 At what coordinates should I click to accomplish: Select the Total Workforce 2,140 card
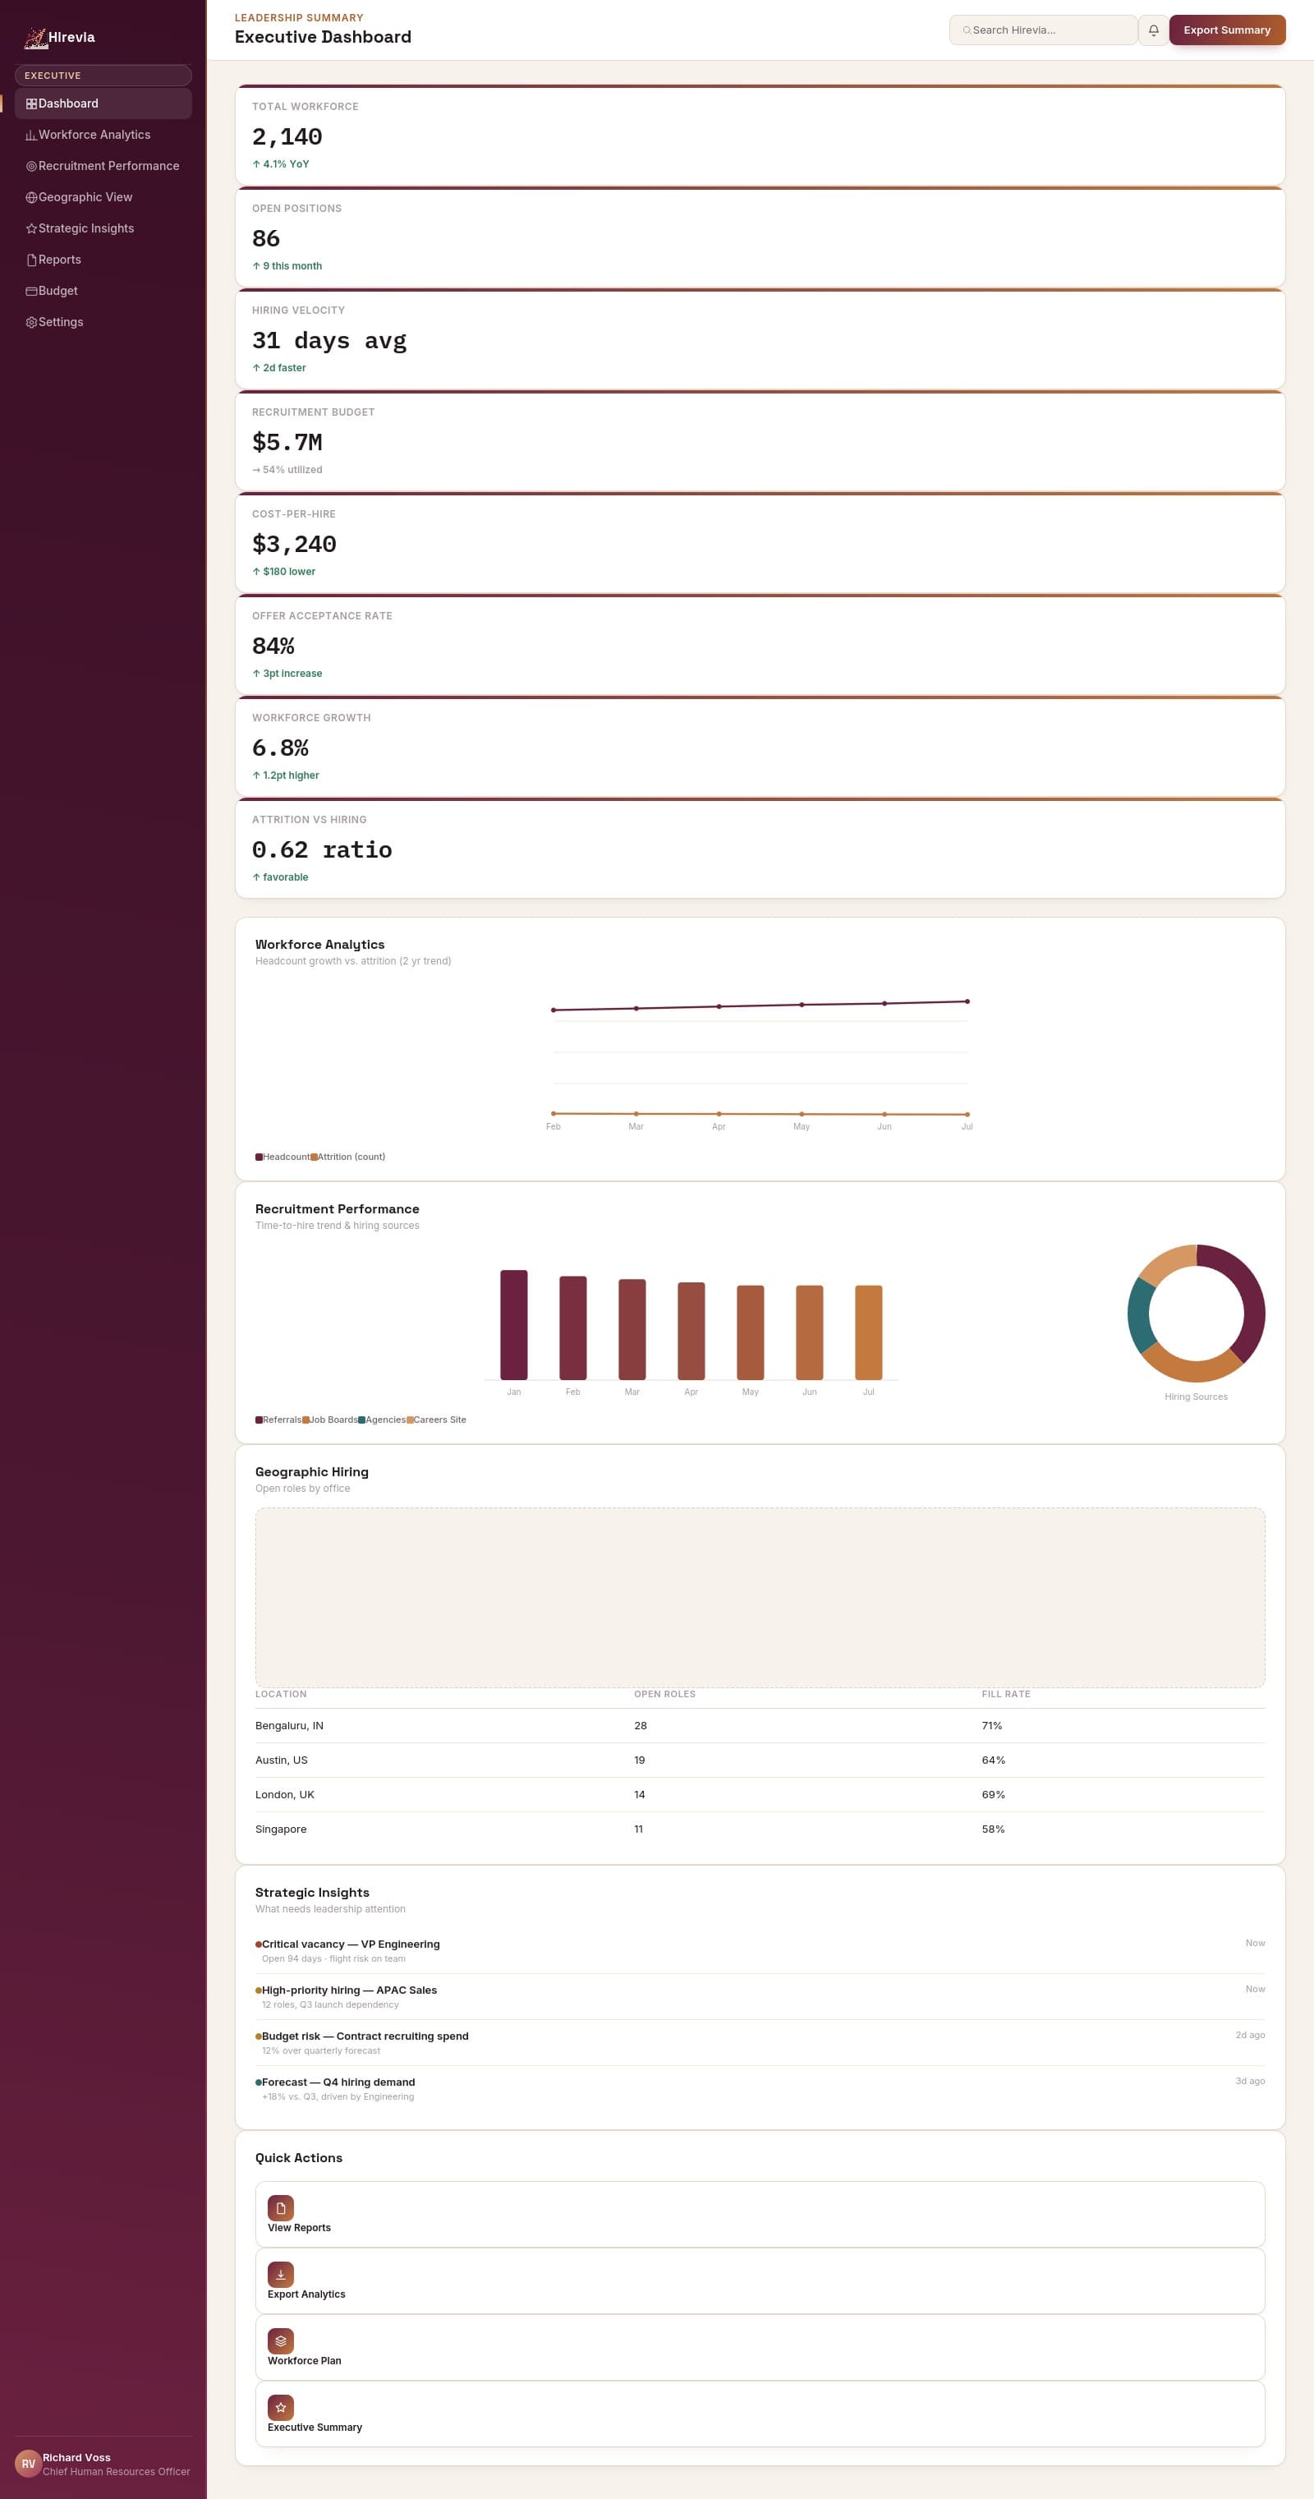[760, 135]
